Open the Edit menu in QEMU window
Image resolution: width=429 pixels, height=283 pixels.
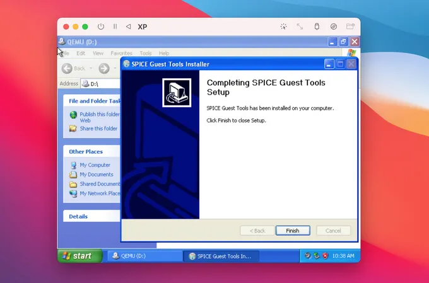[x=81, y=53]
